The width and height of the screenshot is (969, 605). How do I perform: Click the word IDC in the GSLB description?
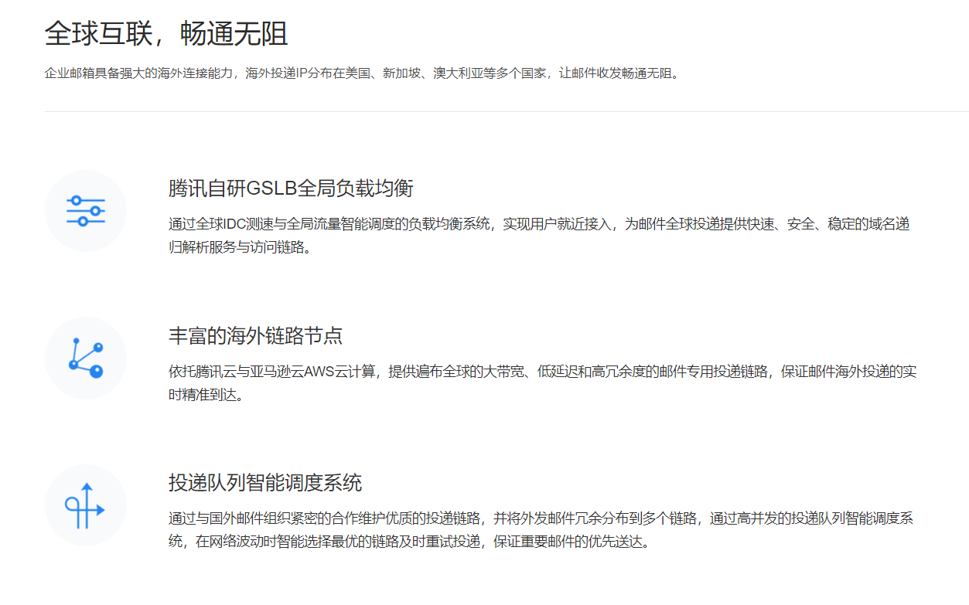[x=235, y=225]
